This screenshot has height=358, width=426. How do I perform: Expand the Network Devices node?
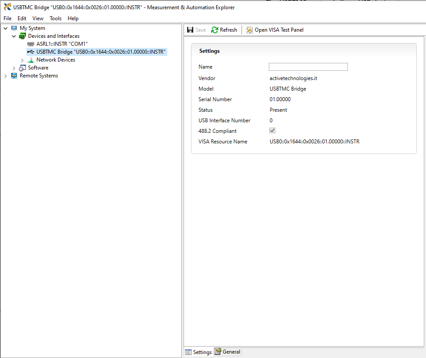point(22,60)
